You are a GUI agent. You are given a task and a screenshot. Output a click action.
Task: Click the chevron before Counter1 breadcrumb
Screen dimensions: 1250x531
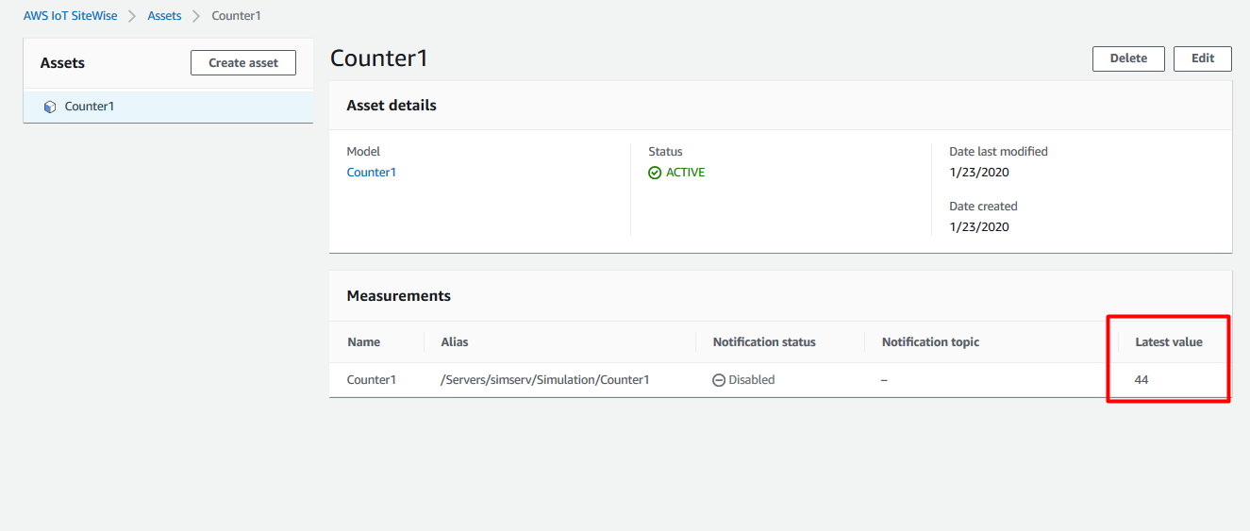(196, 16)
